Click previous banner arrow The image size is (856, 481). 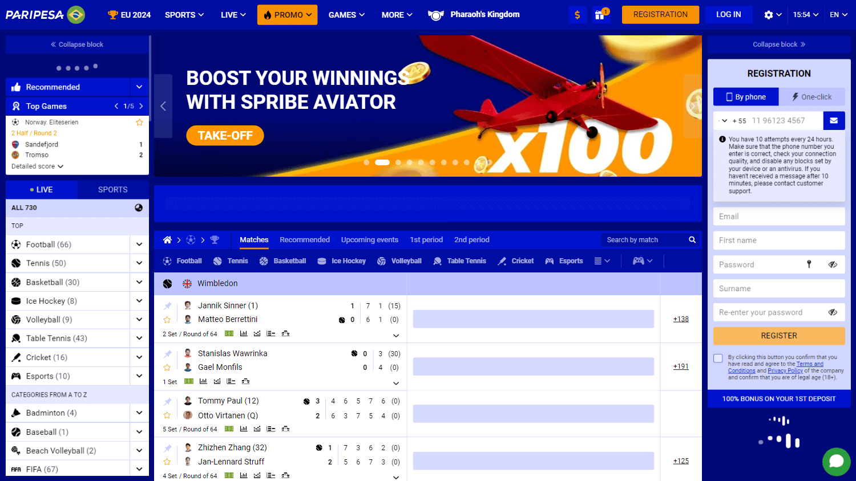pos(163,106)
